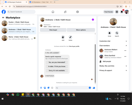This screenshot has width=132, height=105.
Task: Click the large group photo in the info panel
Action: pos(113,22)
